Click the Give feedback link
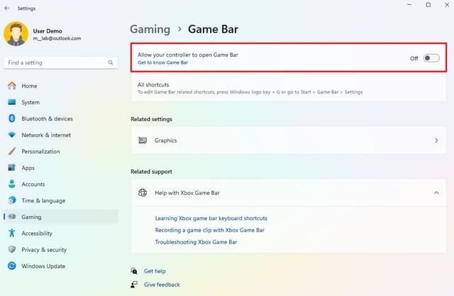Image resolution: width=454 pixels, height=296 pixels. pyautogui.click(x=162, y=285)
